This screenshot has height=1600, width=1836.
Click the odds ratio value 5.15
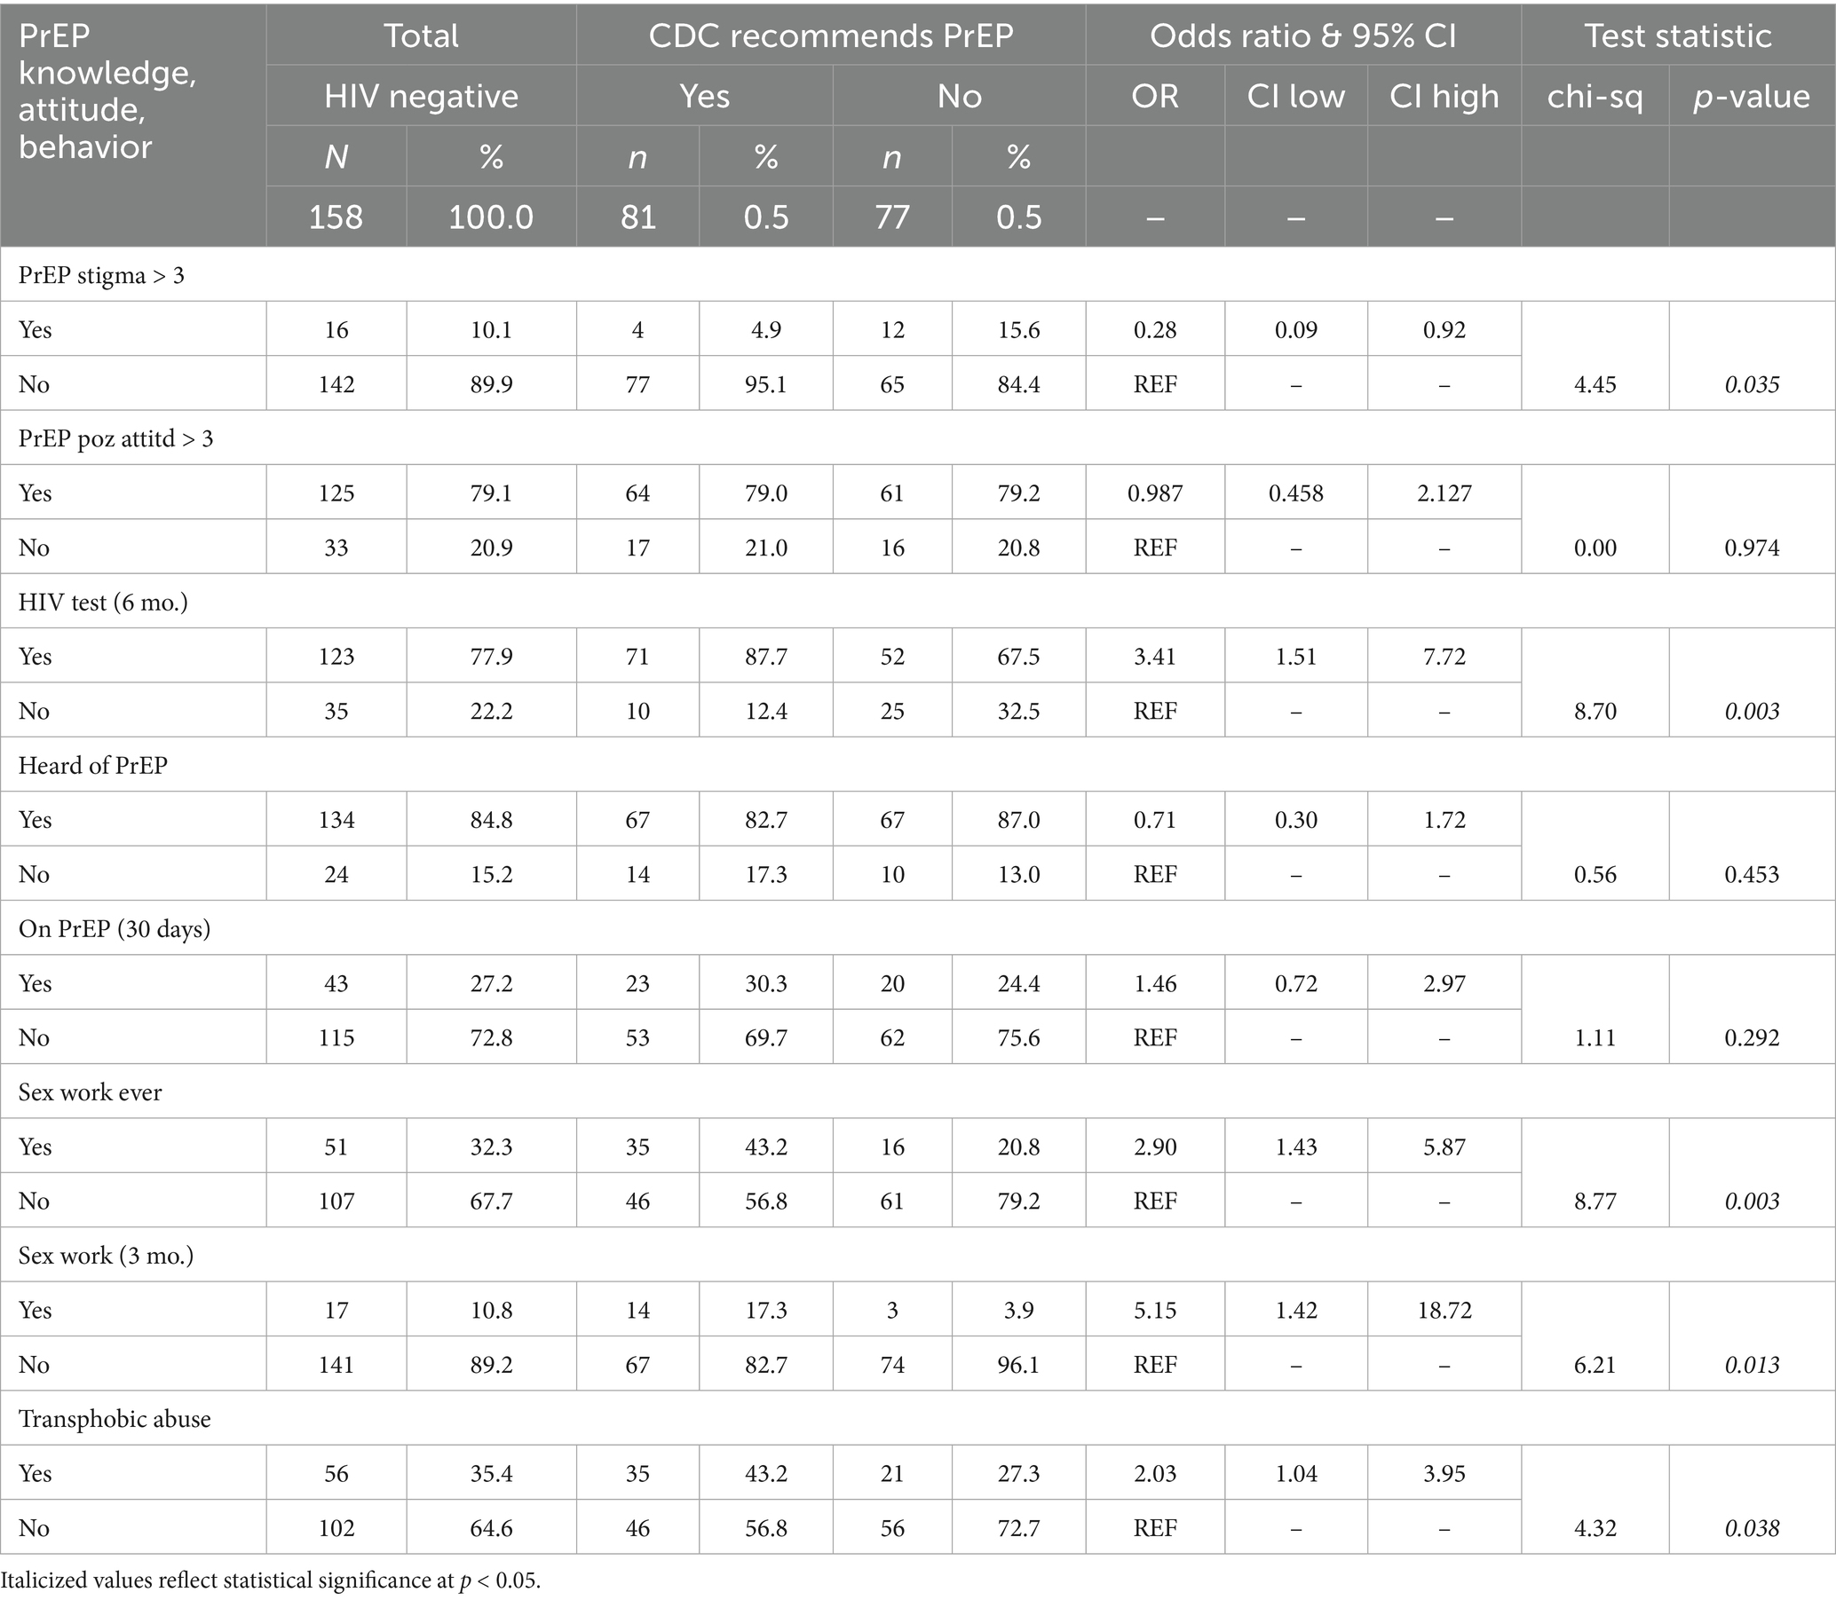pyautogui.click(x=1154, y=1310)
